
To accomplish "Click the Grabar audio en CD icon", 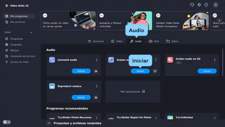I will click(x=170, y=60).
